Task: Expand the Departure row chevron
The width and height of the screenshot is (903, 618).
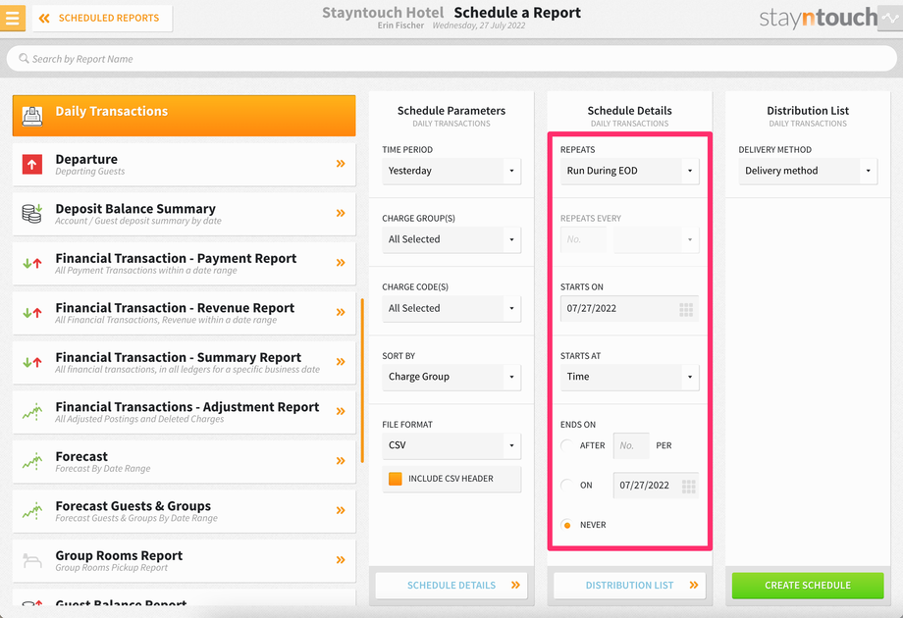Action: [341, 164]
